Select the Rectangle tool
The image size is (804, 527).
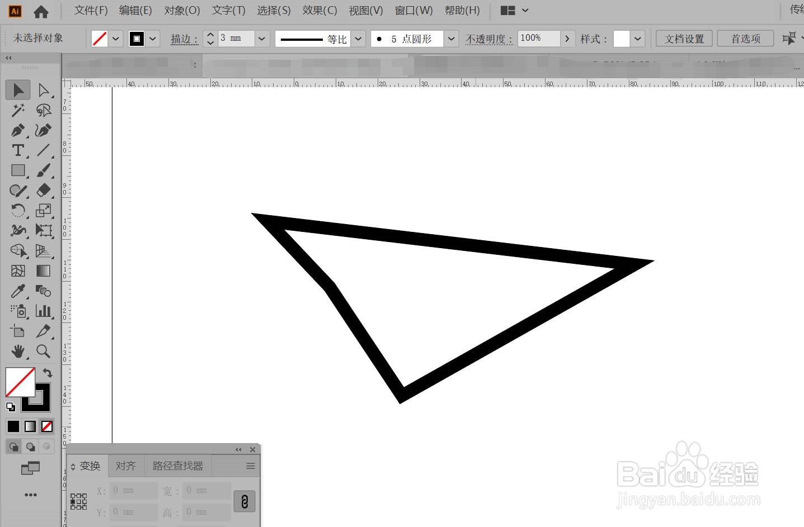18,170
